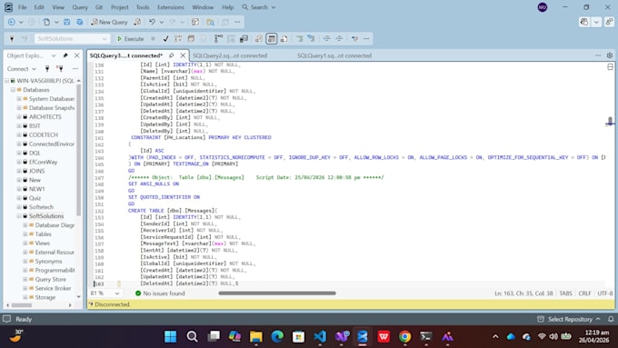Collapse the Databases folder node
The image size is (618, 348).
pos(13,90)
